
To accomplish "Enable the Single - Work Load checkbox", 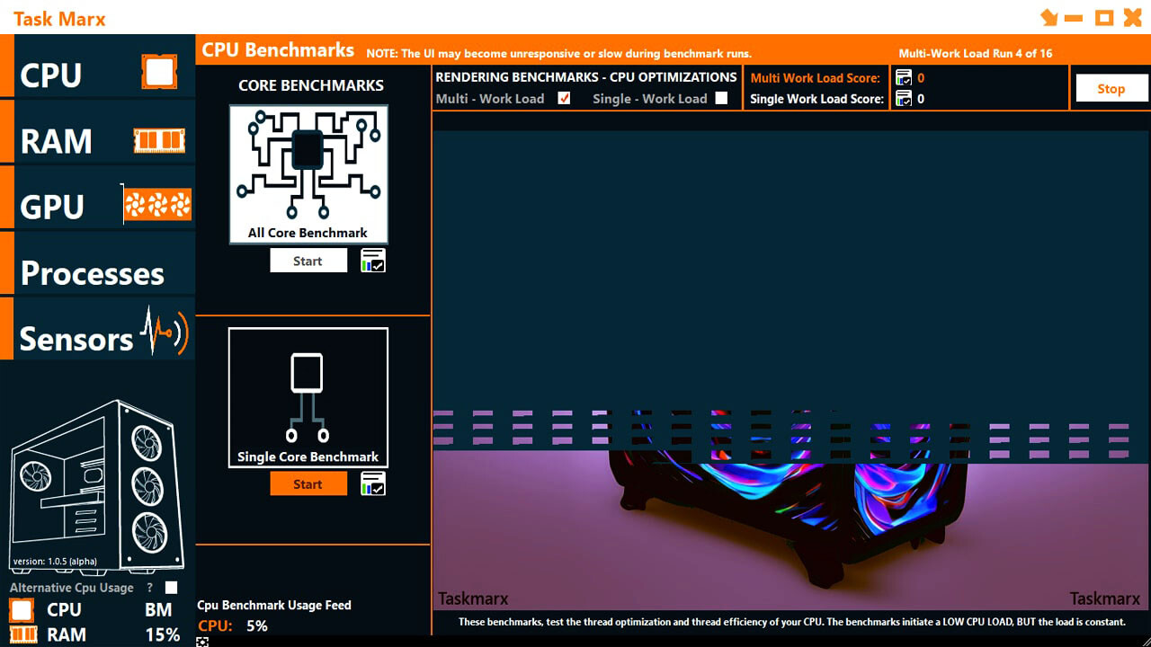I will (720, 99).
